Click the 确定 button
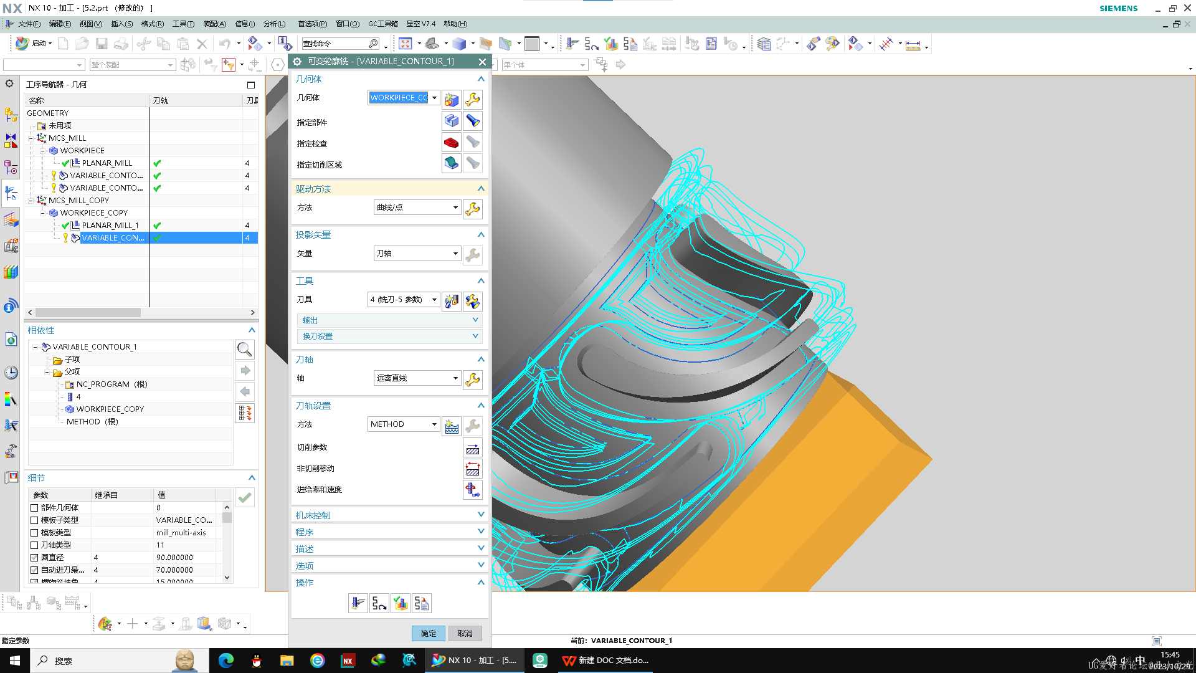The height and width of the screenshot is (673, 1196). pos(429,634)
